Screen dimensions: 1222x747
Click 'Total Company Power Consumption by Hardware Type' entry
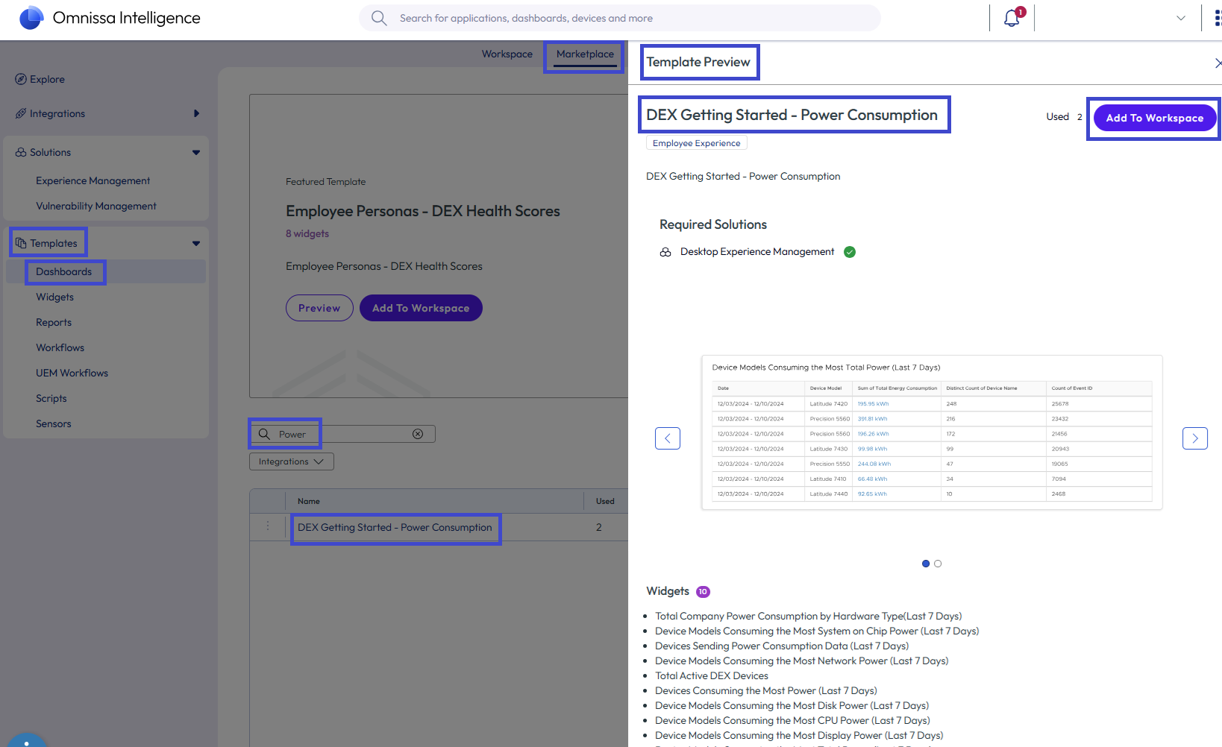pos(809,616)
